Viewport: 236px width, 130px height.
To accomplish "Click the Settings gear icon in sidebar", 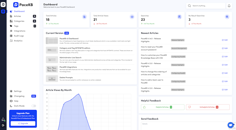I will coord(11,91).
